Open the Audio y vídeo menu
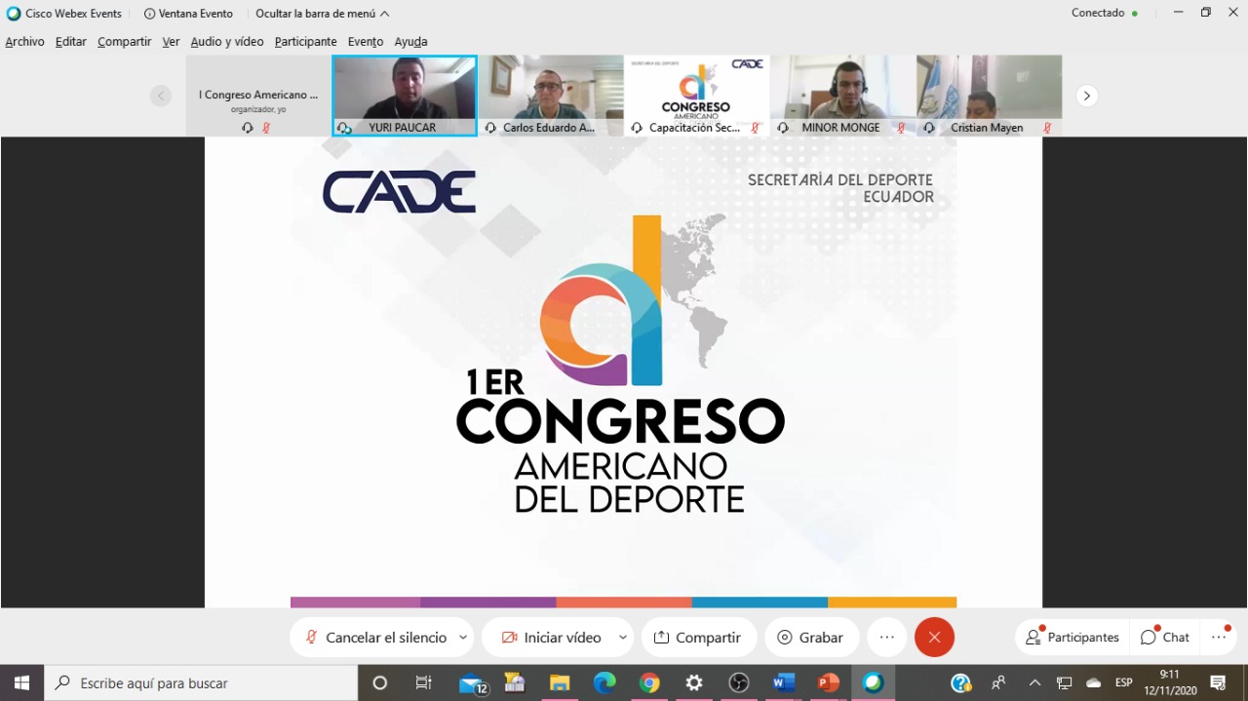This screenshot has height=701, width=1248. pyautogui.click(x=226, y=42)
